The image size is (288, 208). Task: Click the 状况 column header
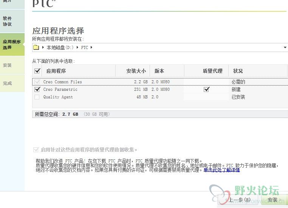[258, 71]
